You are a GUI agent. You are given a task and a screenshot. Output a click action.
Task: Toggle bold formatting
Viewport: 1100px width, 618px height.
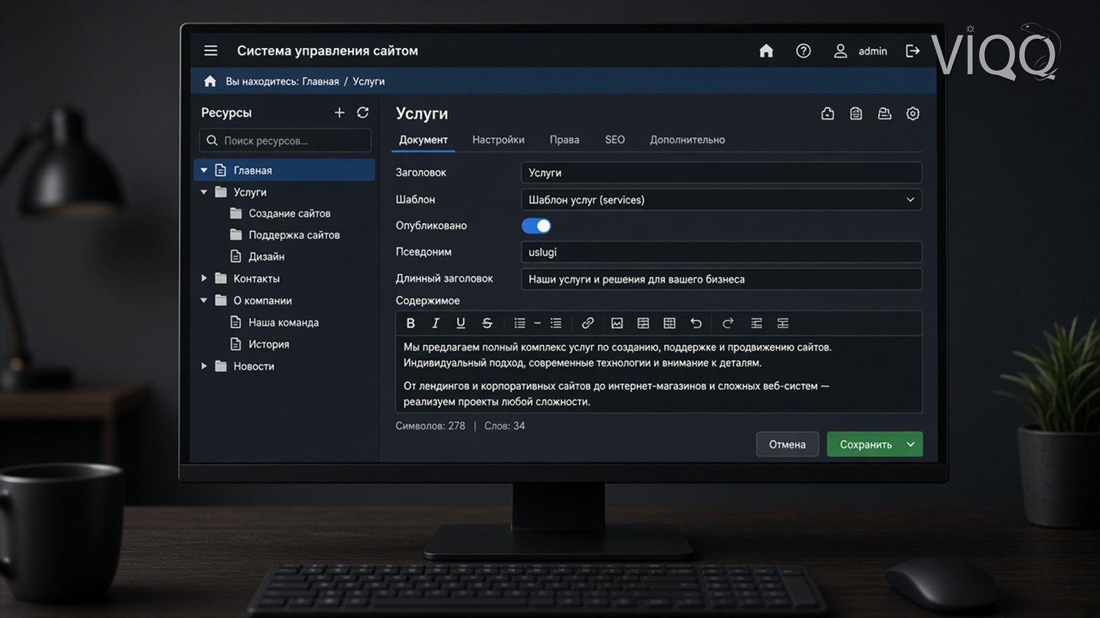coord(410,323)
